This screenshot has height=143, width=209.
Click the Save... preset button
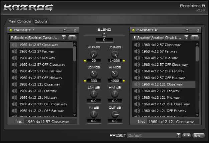pyautogui.click(x=198, y=135)
